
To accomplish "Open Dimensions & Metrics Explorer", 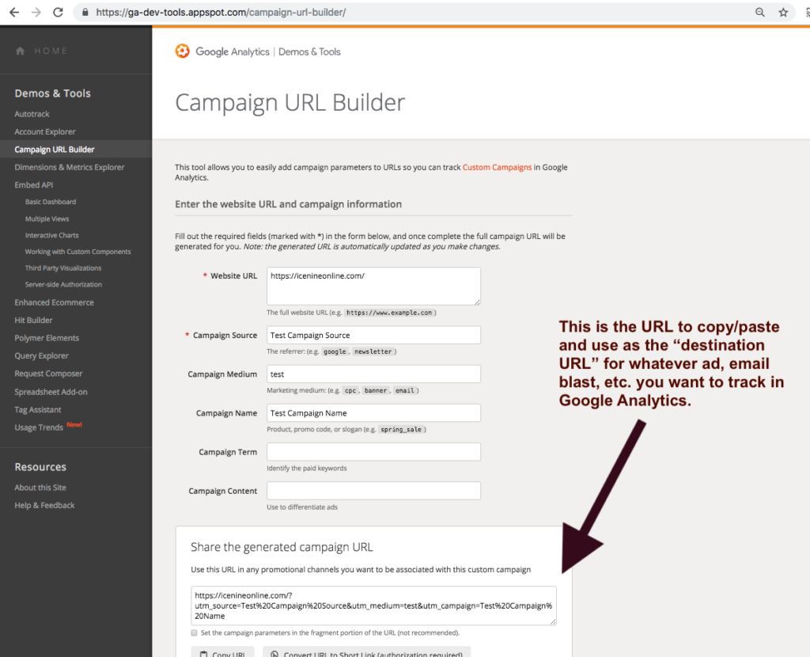I will click(70, 167).
